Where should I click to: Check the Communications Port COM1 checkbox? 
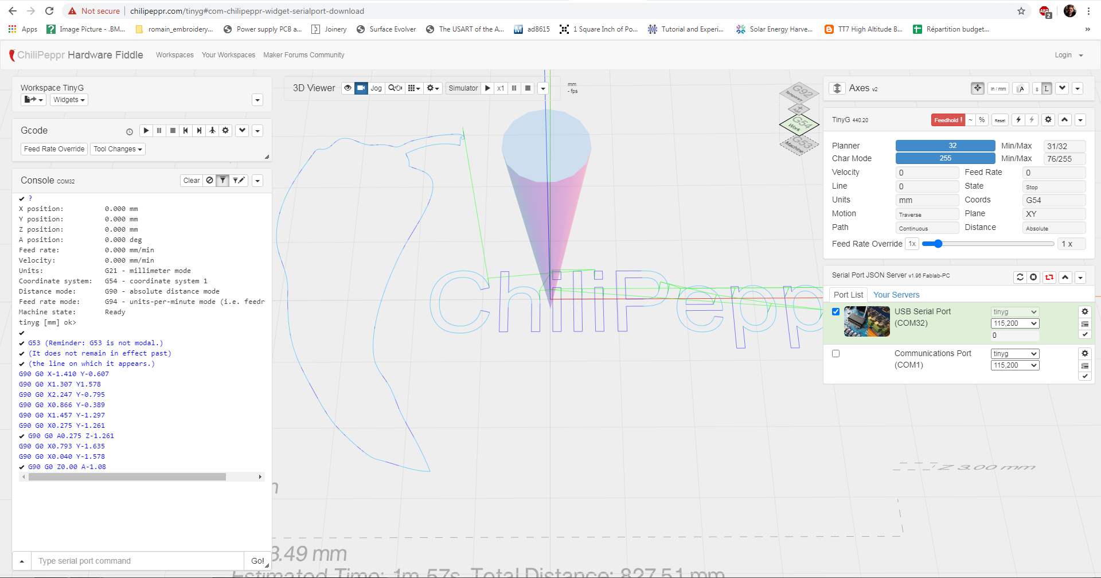click(835, 354)
